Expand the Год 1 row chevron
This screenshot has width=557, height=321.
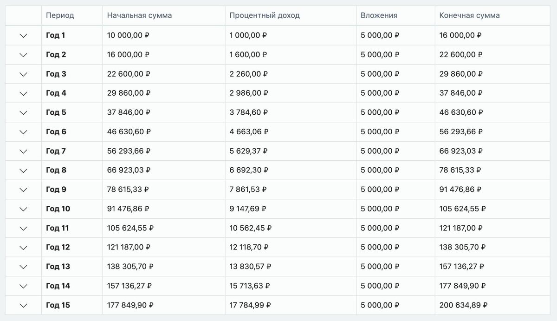23,35
